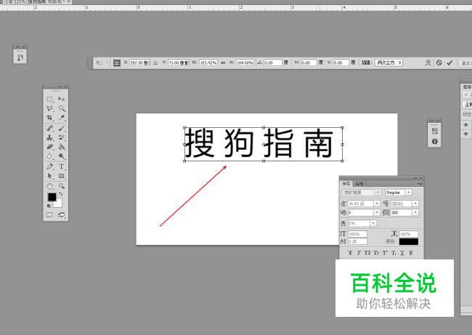Click the foreground color swatch in toolbox
472x335 pixels.
pos(52,197)
